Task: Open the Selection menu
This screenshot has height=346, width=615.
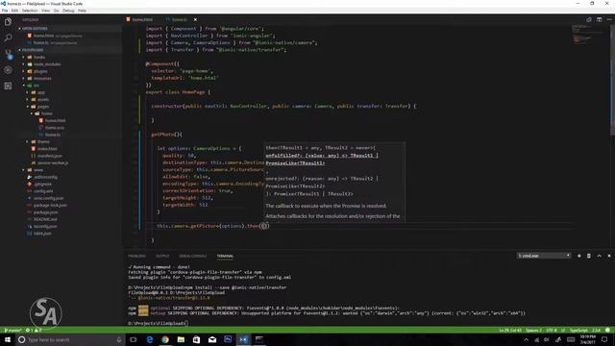Action: pos(30,11)
